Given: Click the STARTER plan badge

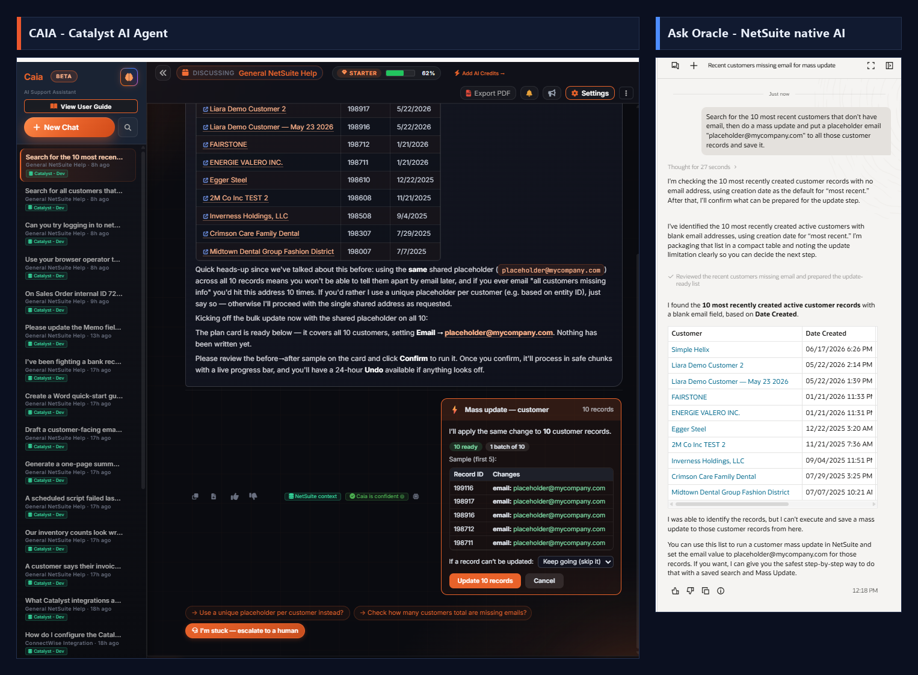Looking at the screenshot, I should pyautogui.click(x=359, y=73).
